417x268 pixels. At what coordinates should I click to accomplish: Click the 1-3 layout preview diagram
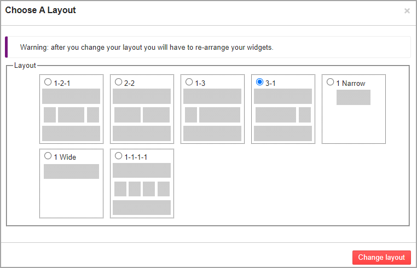(212, 115)
